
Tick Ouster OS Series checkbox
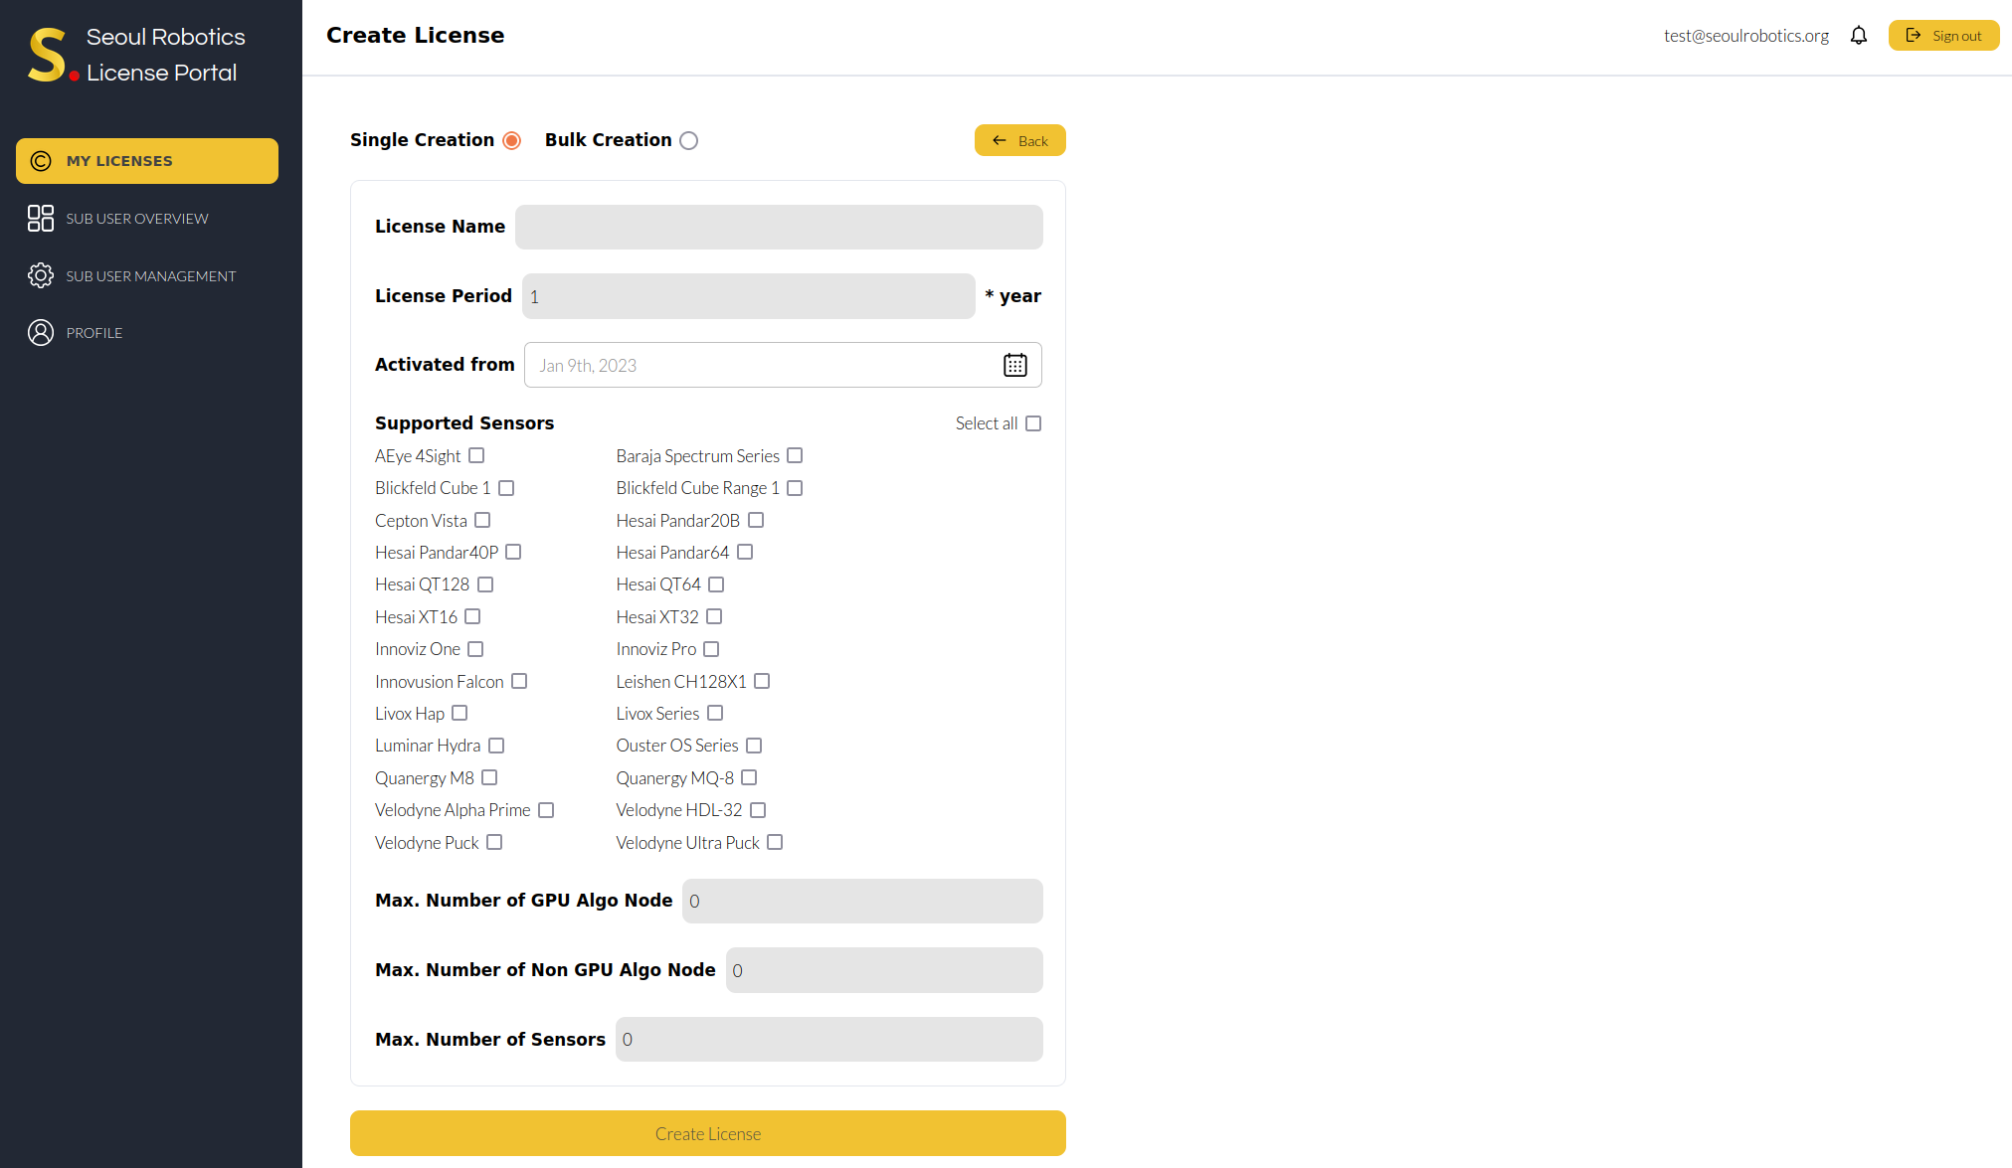(x=754, y=746)
